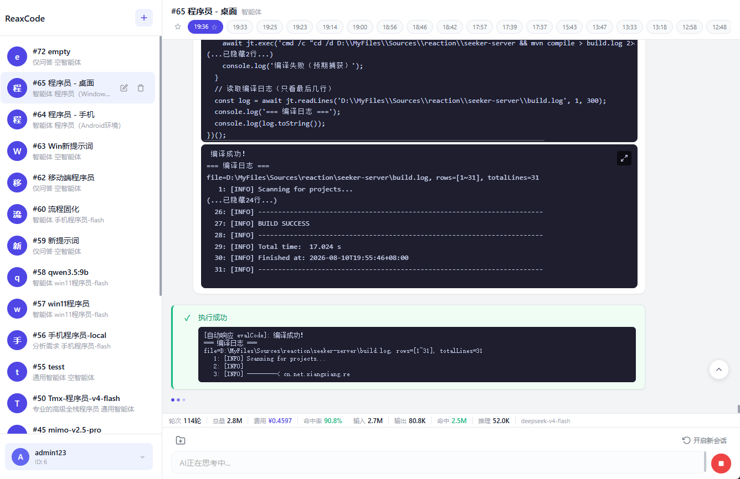This screenshot has width=740, height=479.
Task: Open the 18:42 history tab
Action: point(450,27)
